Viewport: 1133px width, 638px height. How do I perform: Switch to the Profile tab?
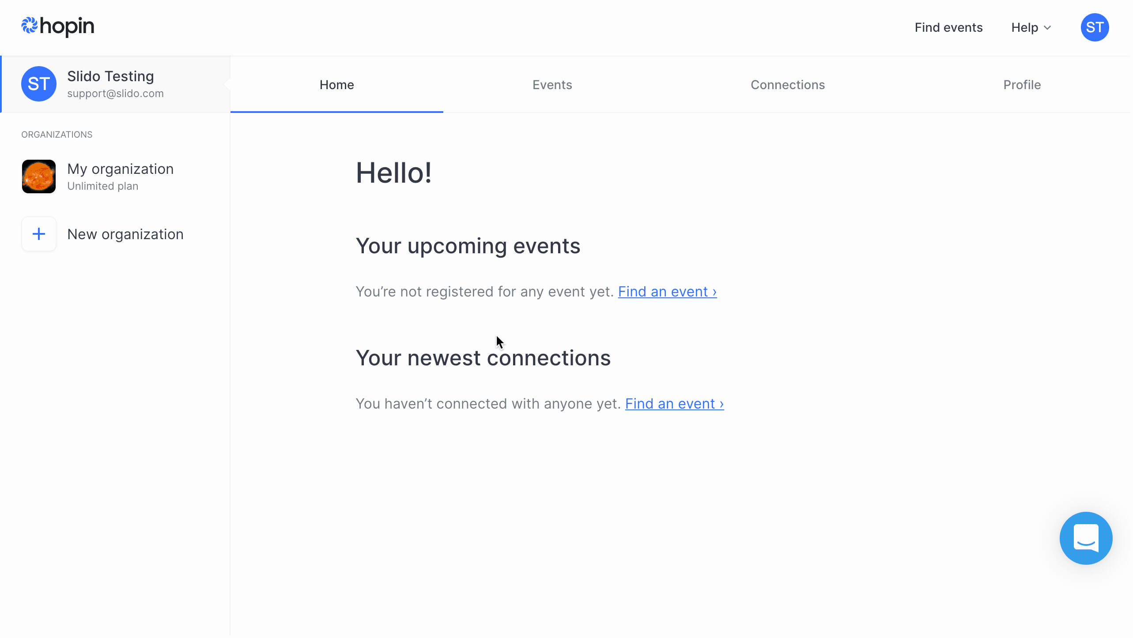[1022, 85]
